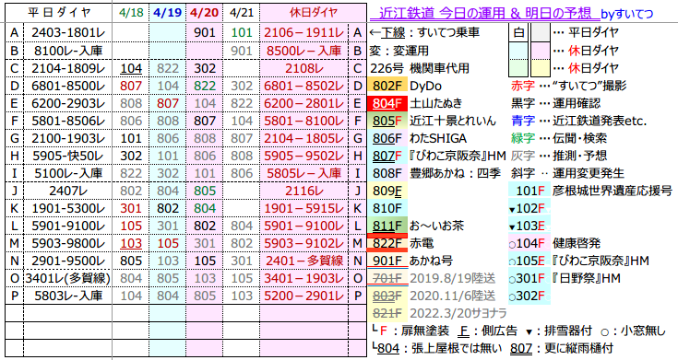Click the holiday cell 2116レ

point(304,191)
